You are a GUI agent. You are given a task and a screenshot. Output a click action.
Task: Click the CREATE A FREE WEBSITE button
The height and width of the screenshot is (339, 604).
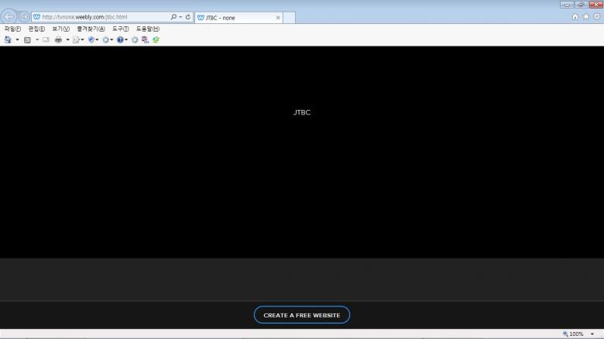(x=302, y=315)
